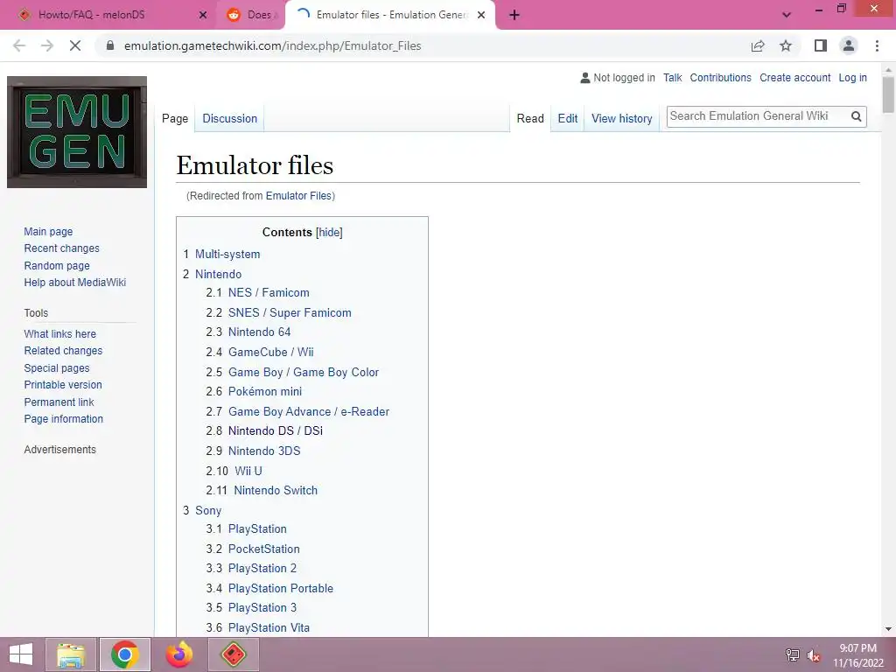
Task: Open Printable version
Action: tap(63, 385)
